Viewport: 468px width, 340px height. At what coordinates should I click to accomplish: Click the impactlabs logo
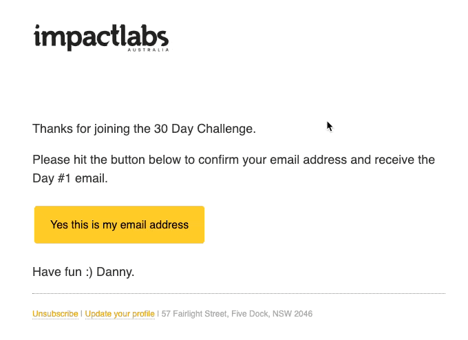[101, 38]
